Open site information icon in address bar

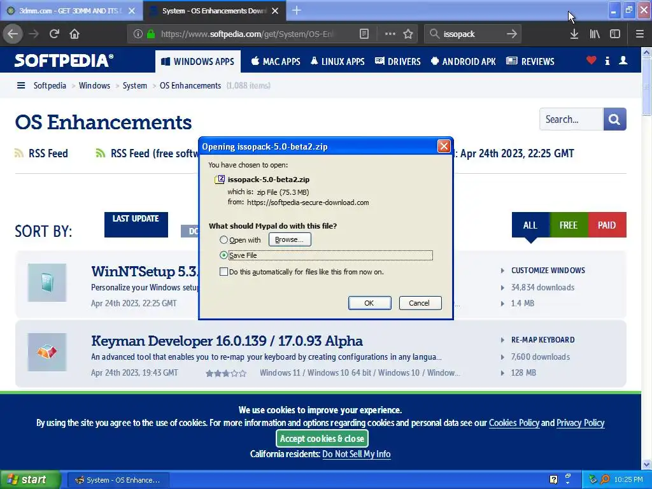[138, 34]
